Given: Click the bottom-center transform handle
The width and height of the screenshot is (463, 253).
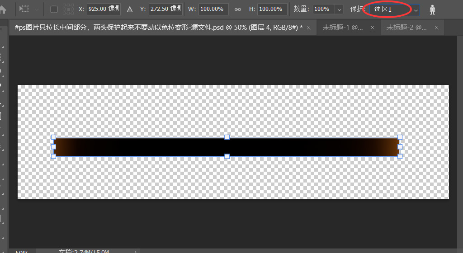Looking at the screenshot, I should pos(227,156).
